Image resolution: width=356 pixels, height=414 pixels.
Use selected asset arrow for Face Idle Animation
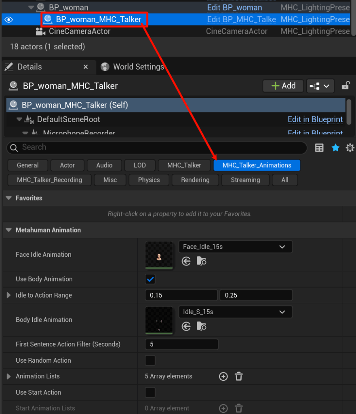pos(186,262)
